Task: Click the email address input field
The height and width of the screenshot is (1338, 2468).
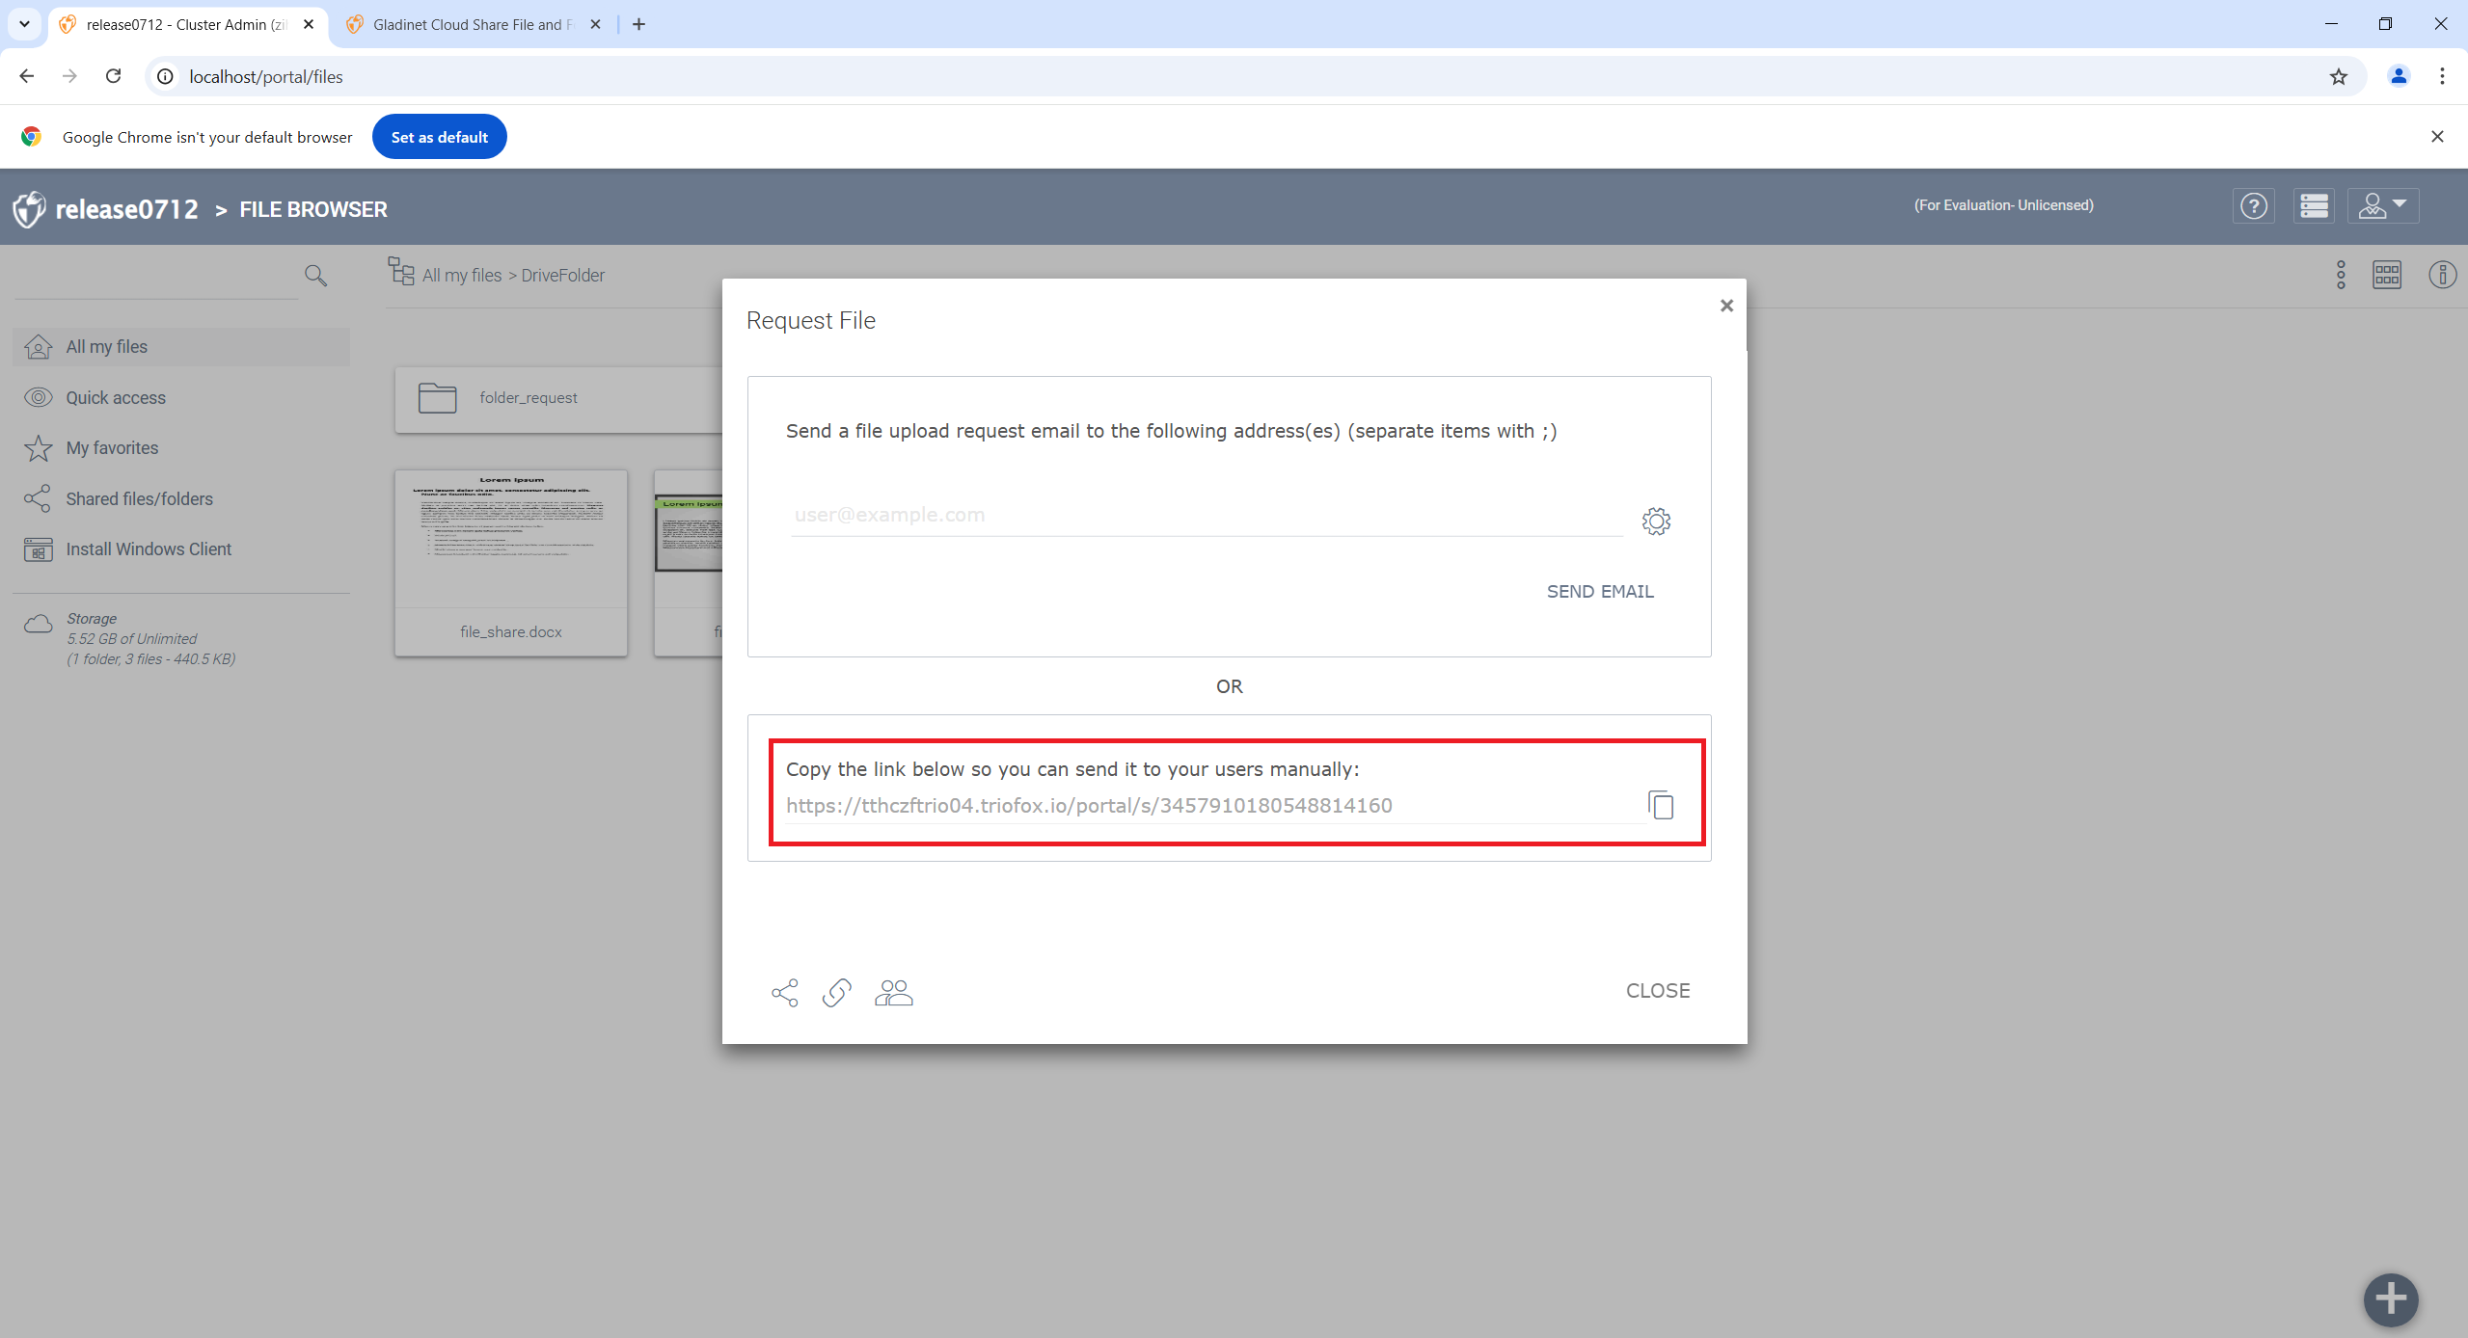Action: [1207, 516]
